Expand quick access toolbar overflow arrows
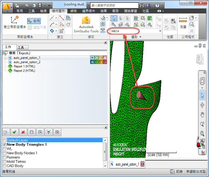 (x=50, y=5)
